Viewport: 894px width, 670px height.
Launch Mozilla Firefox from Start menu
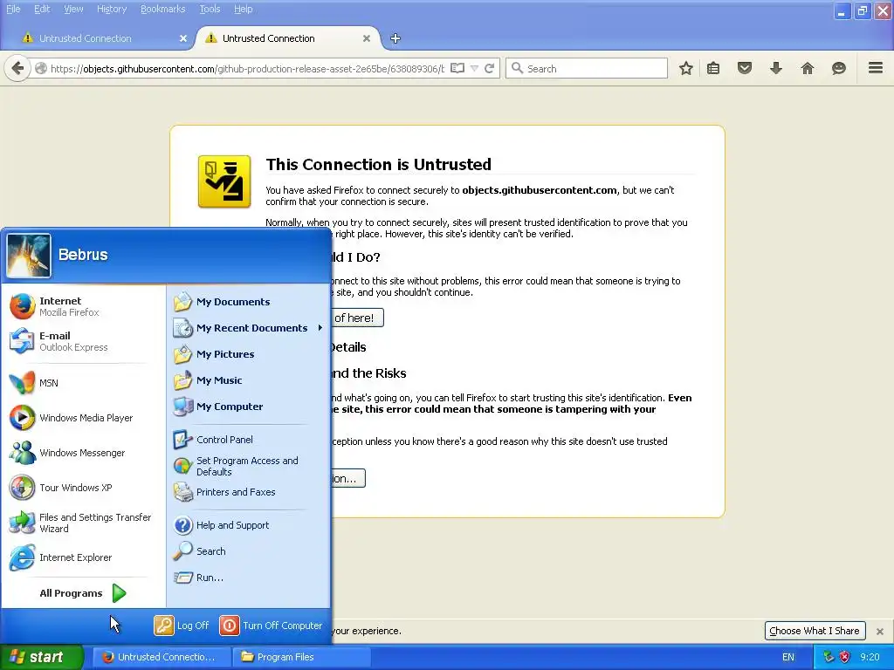[83, 306]
